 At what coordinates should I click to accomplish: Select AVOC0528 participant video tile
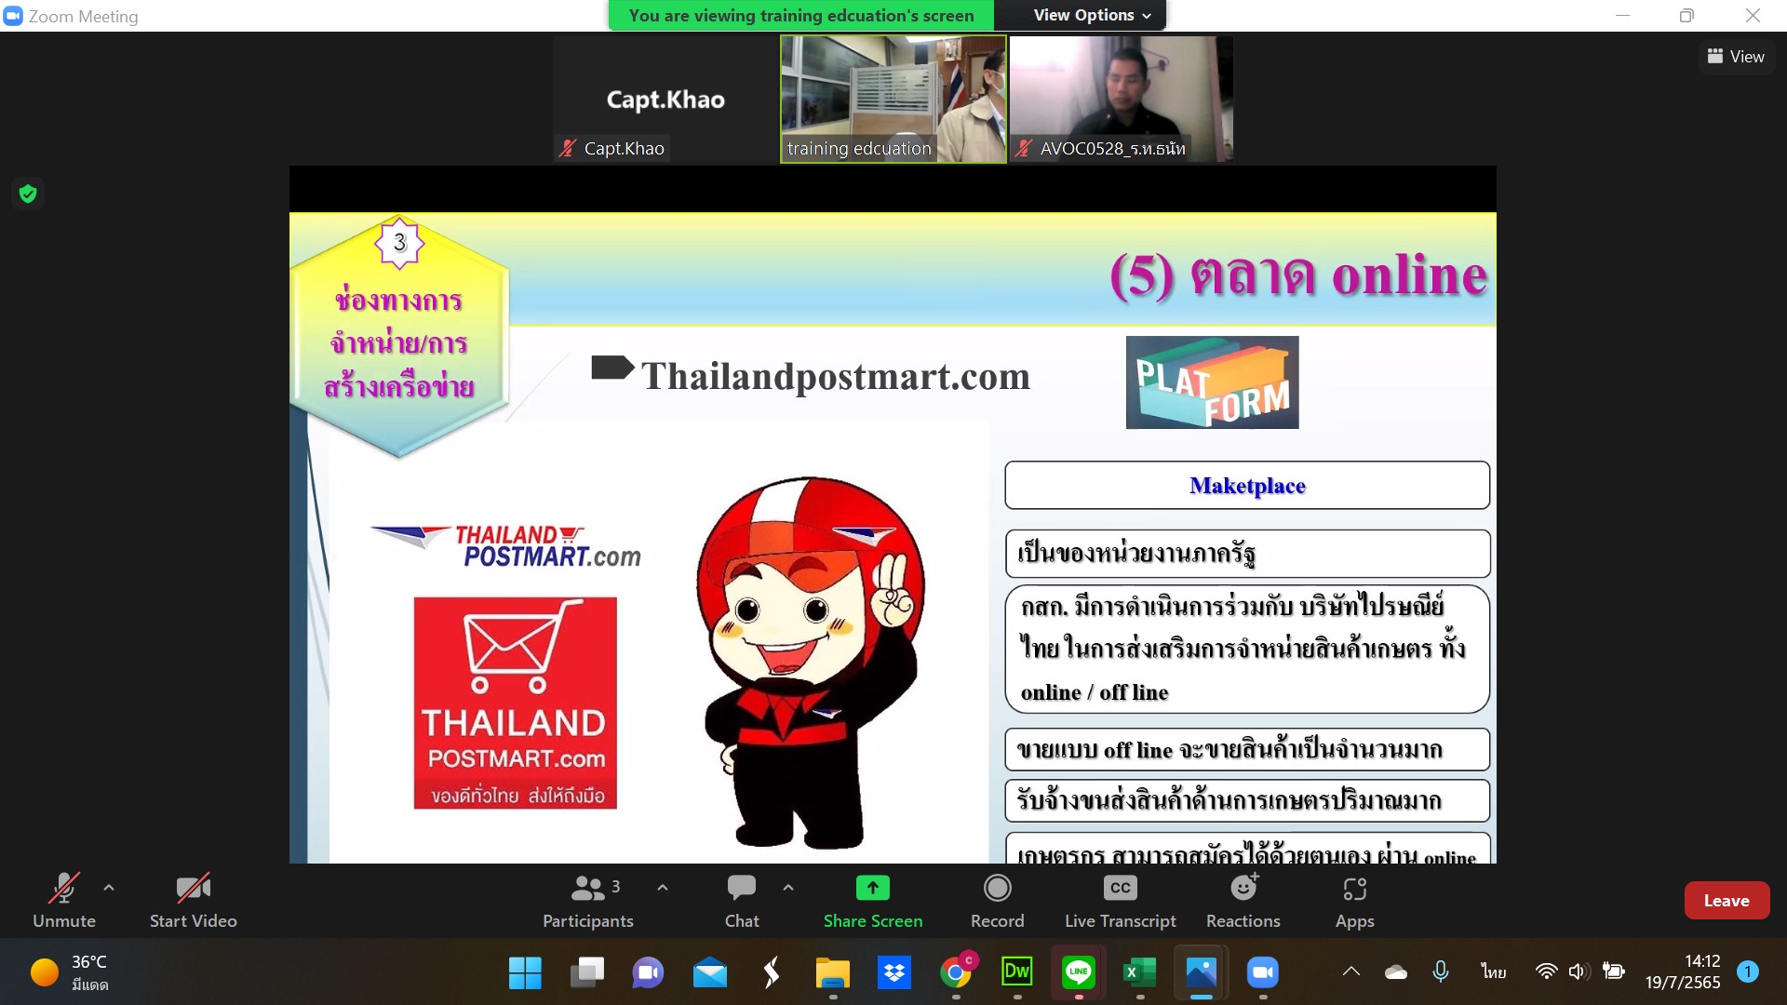point(1122,100)
